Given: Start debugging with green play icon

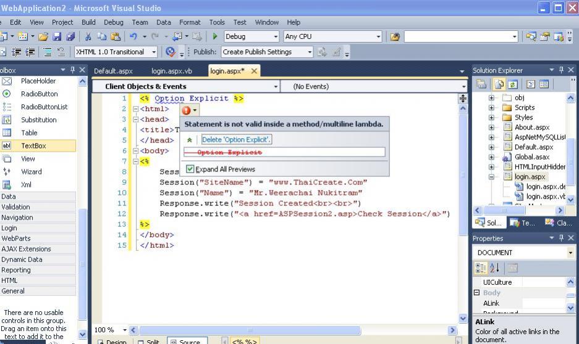Looking at the screenshot, I should (x=215, y=36).
